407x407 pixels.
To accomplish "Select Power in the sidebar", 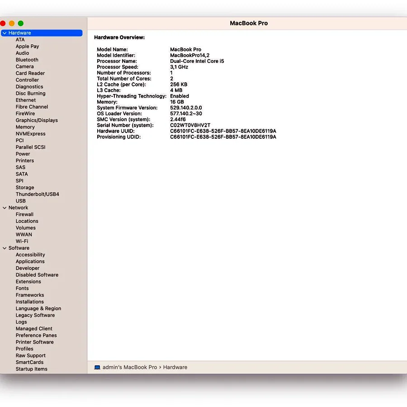I will coord(23,154).
